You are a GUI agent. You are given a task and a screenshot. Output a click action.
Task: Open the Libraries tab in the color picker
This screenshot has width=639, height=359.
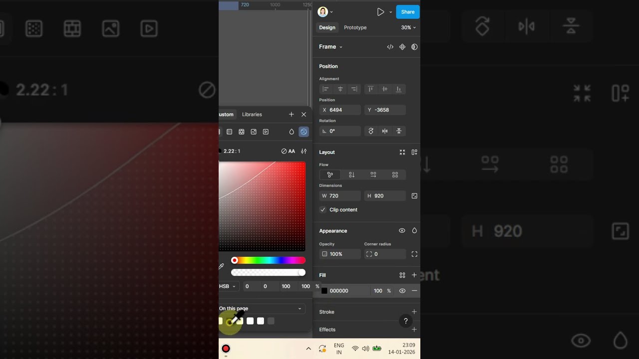[x=252, y=114]
